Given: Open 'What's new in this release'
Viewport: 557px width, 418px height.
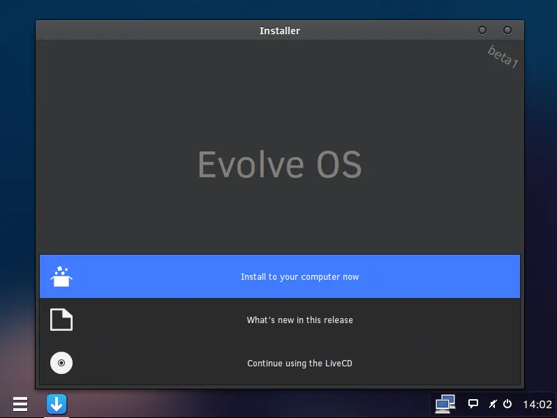Looking at the screenshot, I should coord(280,320).
